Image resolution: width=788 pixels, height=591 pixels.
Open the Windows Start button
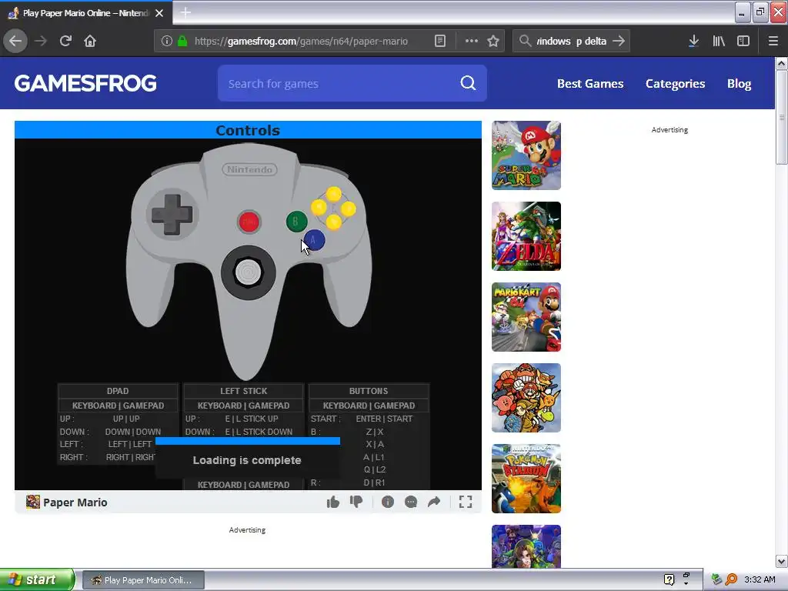pyautogui.click(x=37, y=580)
